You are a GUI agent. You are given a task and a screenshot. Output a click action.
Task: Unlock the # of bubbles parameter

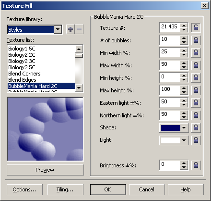coord(196,40)
